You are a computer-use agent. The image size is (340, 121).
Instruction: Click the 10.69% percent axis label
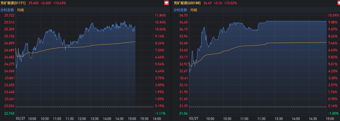(x=334, y=15)
